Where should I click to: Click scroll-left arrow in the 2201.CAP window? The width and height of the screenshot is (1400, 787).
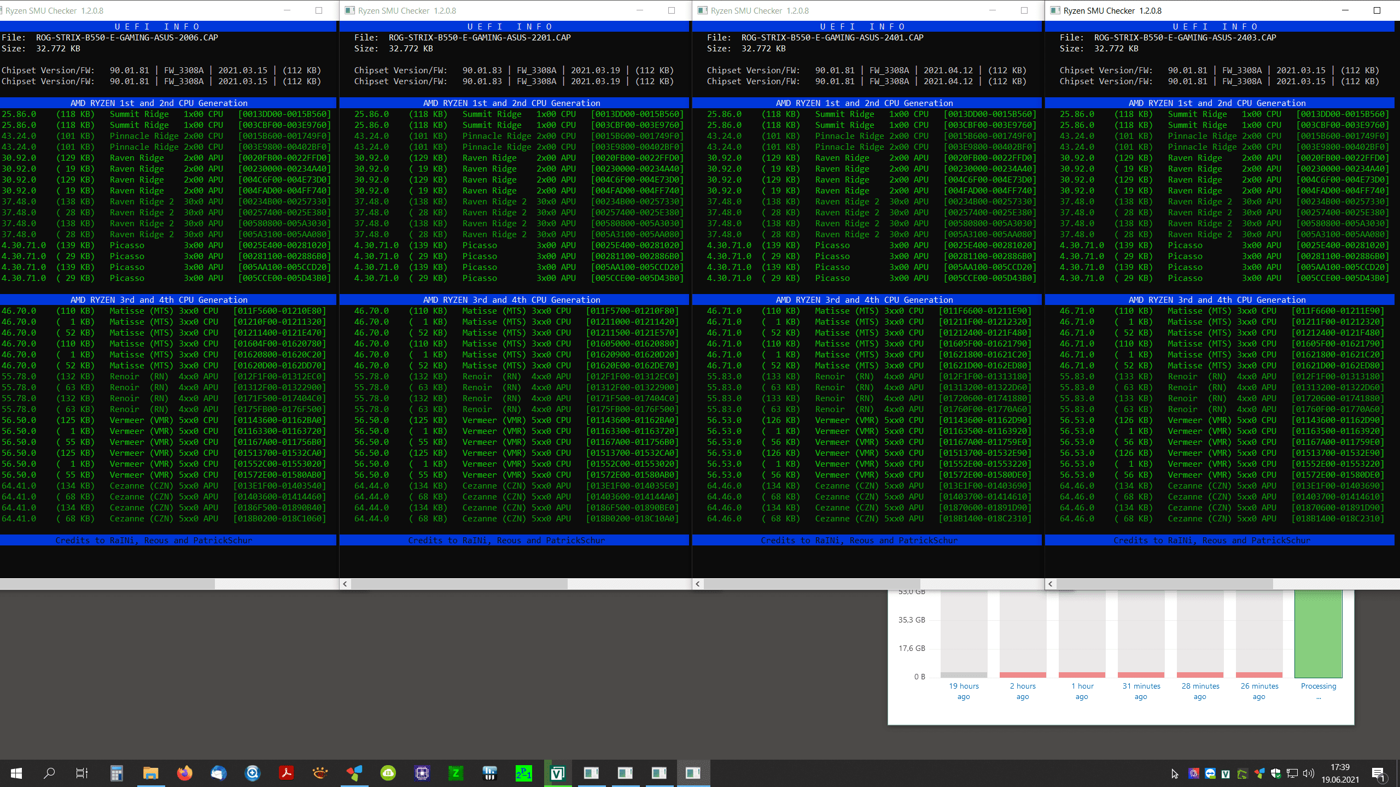pyautogui.click(x=345, y=584)
